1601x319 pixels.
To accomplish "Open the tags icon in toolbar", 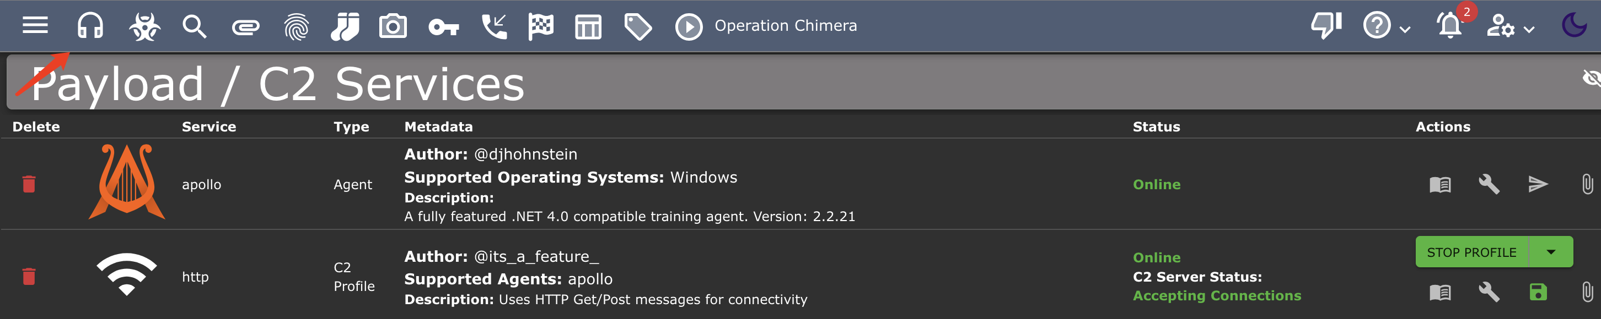I will pyautogui.click(x=638, y=27).
